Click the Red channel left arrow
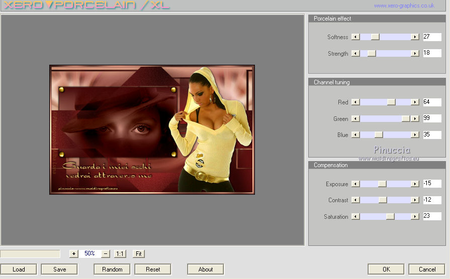The image size is (450, 279). (x=355, y=102)
